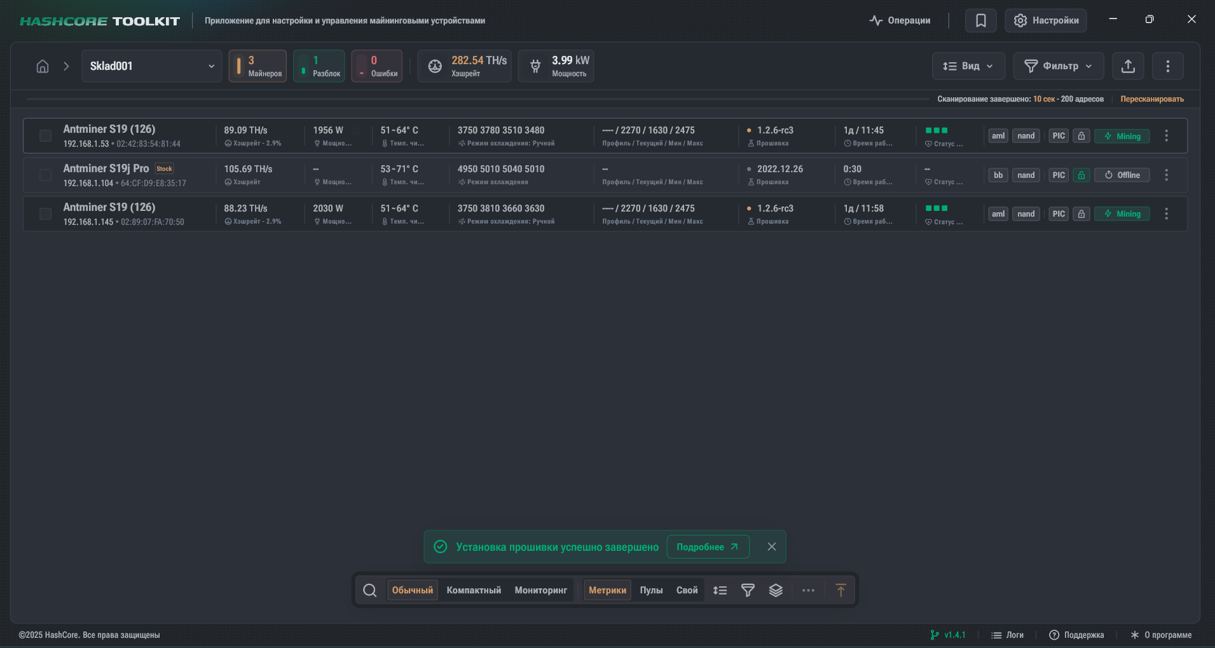The width and height of the screenshot is (1215, 648).
Task: Click the PIC badge for miner 192.168.1.53
Action: tap(1059, 136)
